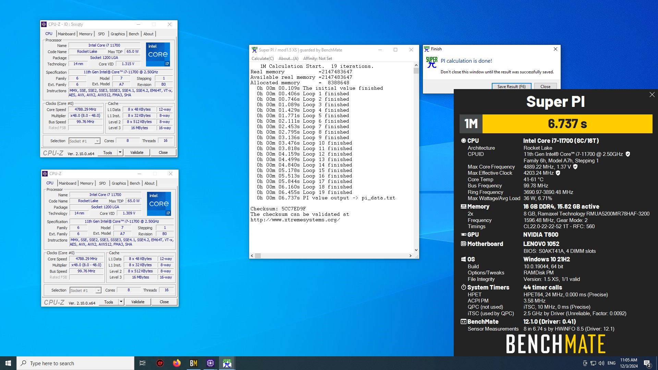The image size is (658, 370).
Task: Click Close button in Finish dialog
Action: [545, 86]
